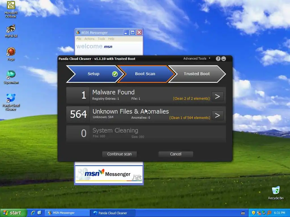Click the orange magnifier tray icon

pos(269,213)
